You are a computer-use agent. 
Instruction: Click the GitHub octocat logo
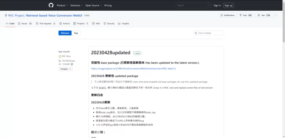(x=51, y=5)
